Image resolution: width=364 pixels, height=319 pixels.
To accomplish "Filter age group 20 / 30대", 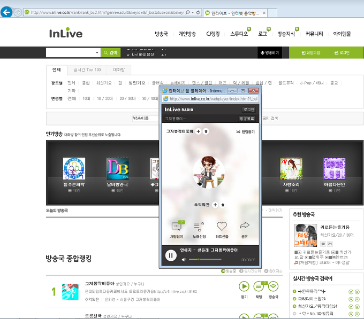I will [127, 99].
